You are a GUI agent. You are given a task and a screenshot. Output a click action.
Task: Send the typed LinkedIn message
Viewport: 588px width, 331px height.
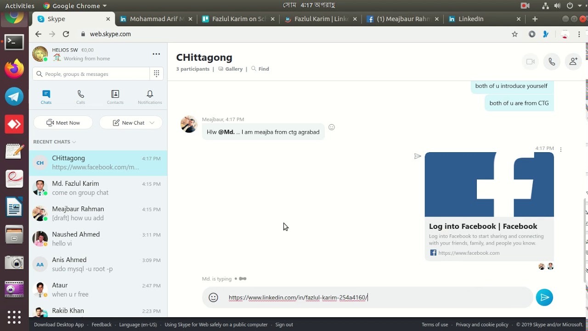pos(544,297)
